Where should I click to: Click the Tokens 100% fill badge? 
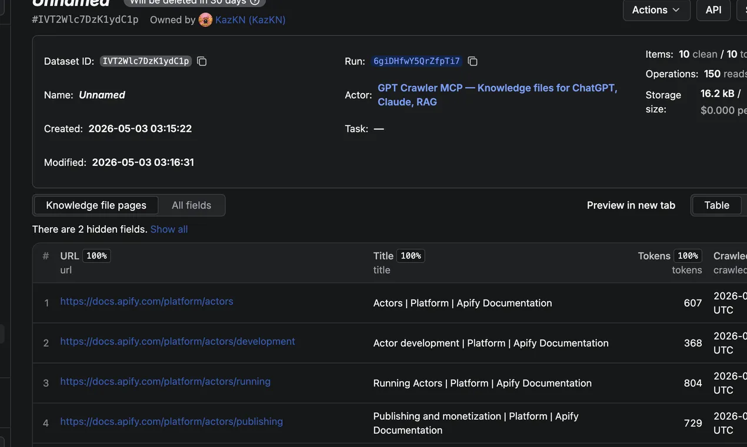point(688,256)
